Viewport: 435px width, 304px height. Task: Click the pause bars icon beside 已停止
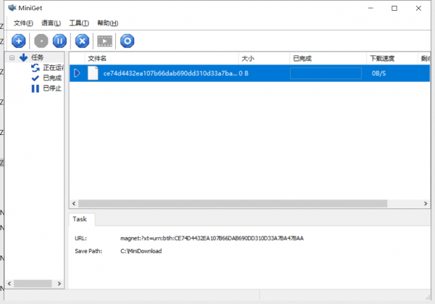(36, 89)
